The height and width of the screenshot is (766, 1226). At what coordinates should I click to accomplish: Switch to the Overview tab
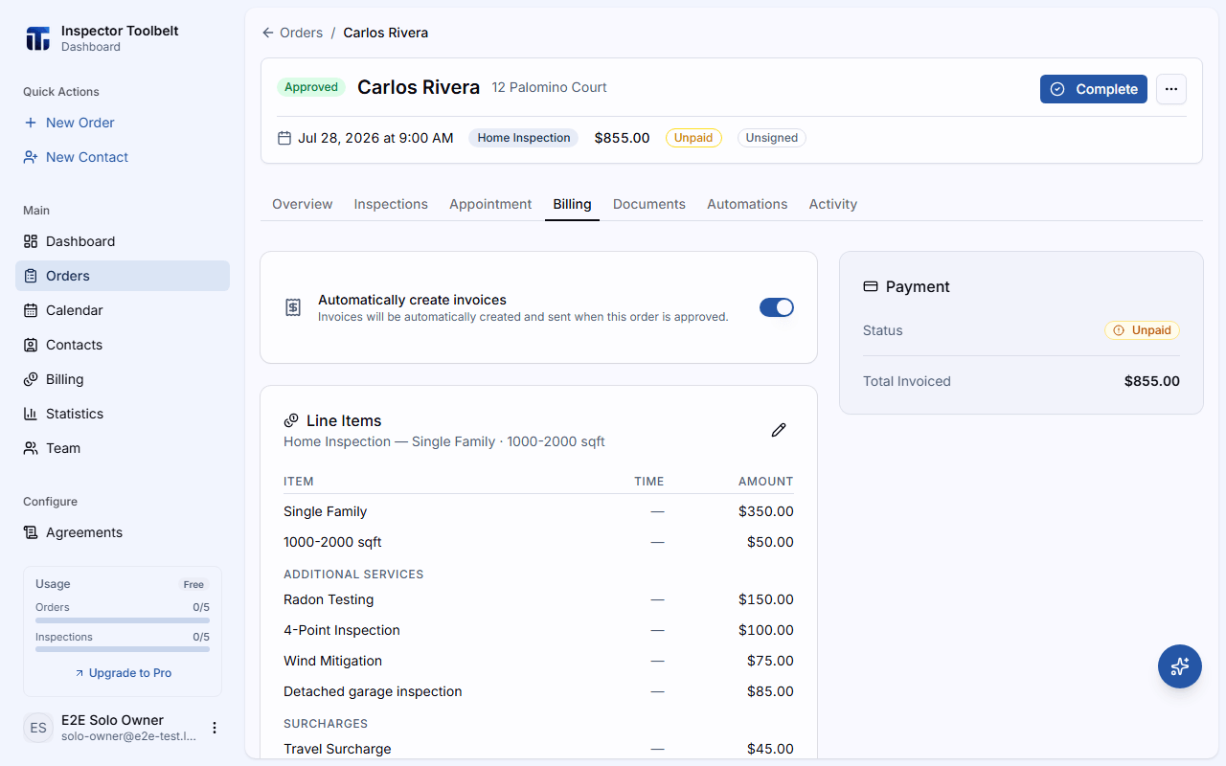point(303,204)
